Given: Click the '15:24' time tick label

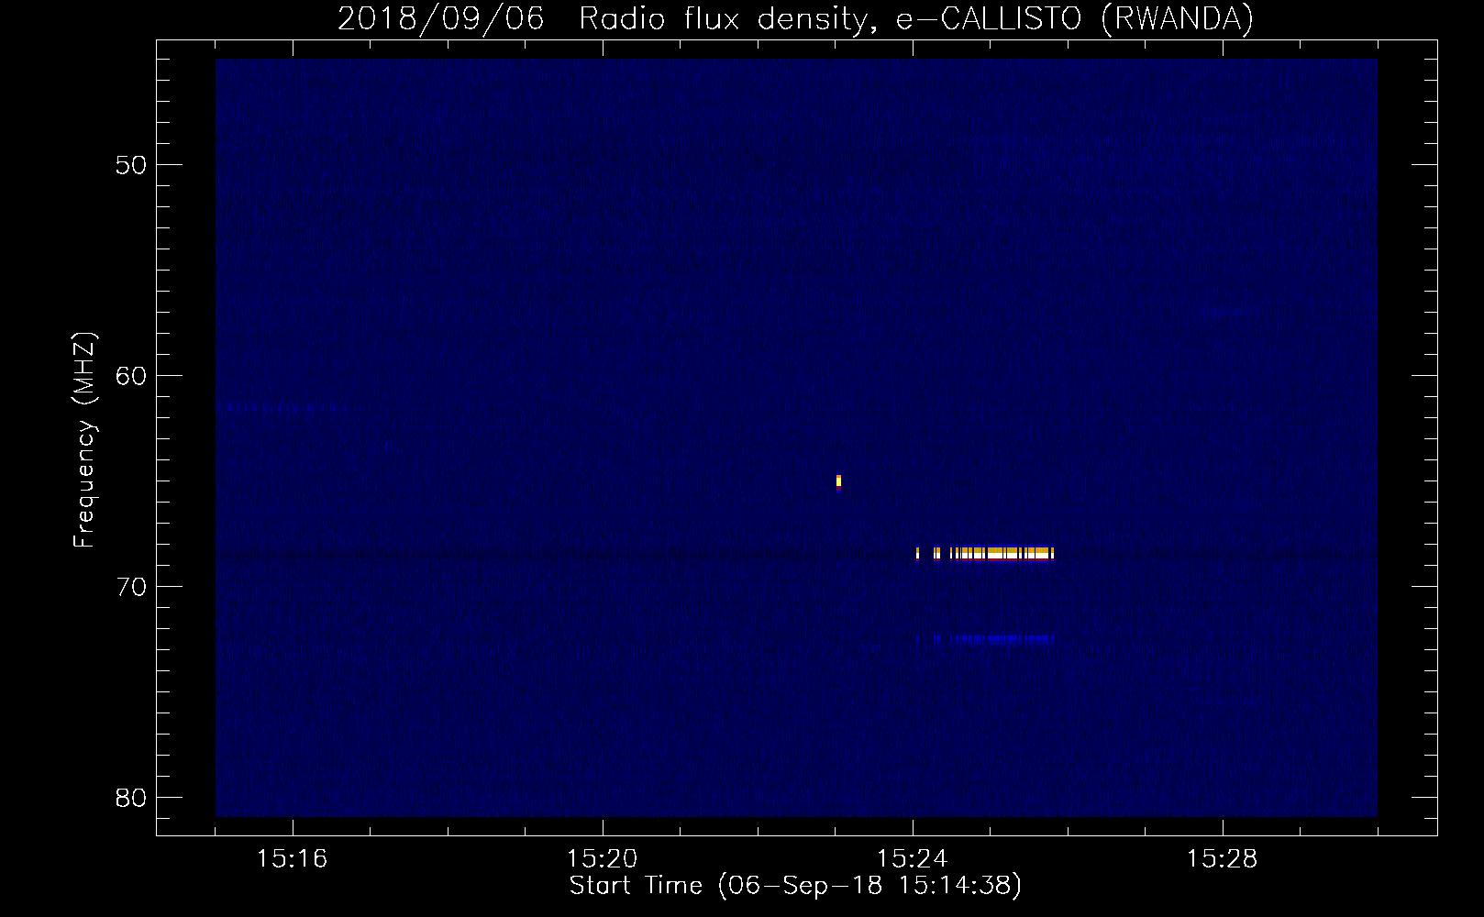Looking at the screenshot, I should pos(912,859).
